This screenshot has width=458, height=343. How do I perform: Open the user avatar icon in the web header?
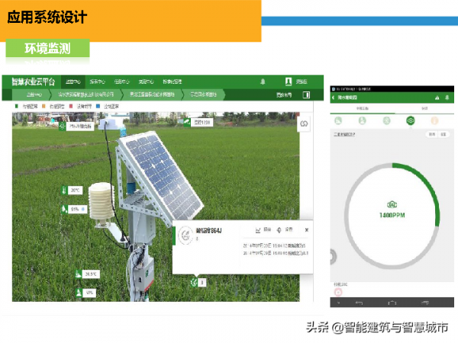289,82
